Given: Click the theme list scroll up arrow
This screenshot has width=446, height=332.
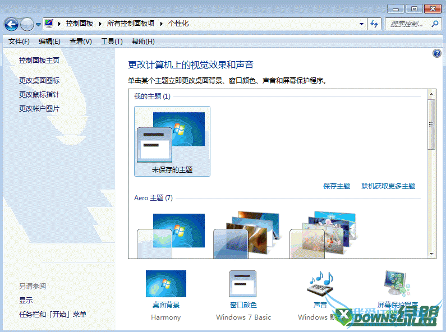Looking at the screenshot, I should point(431,94).
